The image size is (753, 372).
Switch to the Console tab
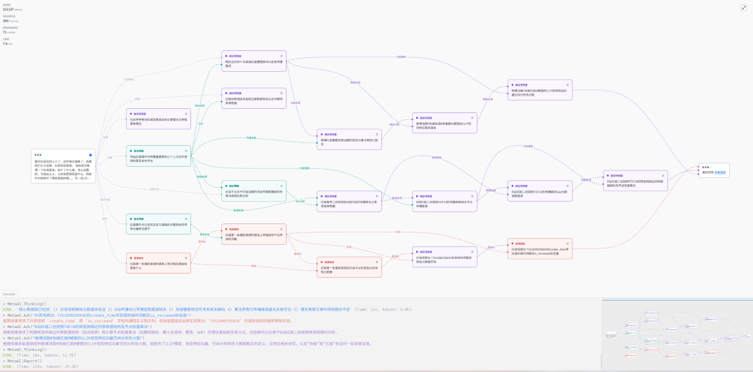click(x=9, y=294)
